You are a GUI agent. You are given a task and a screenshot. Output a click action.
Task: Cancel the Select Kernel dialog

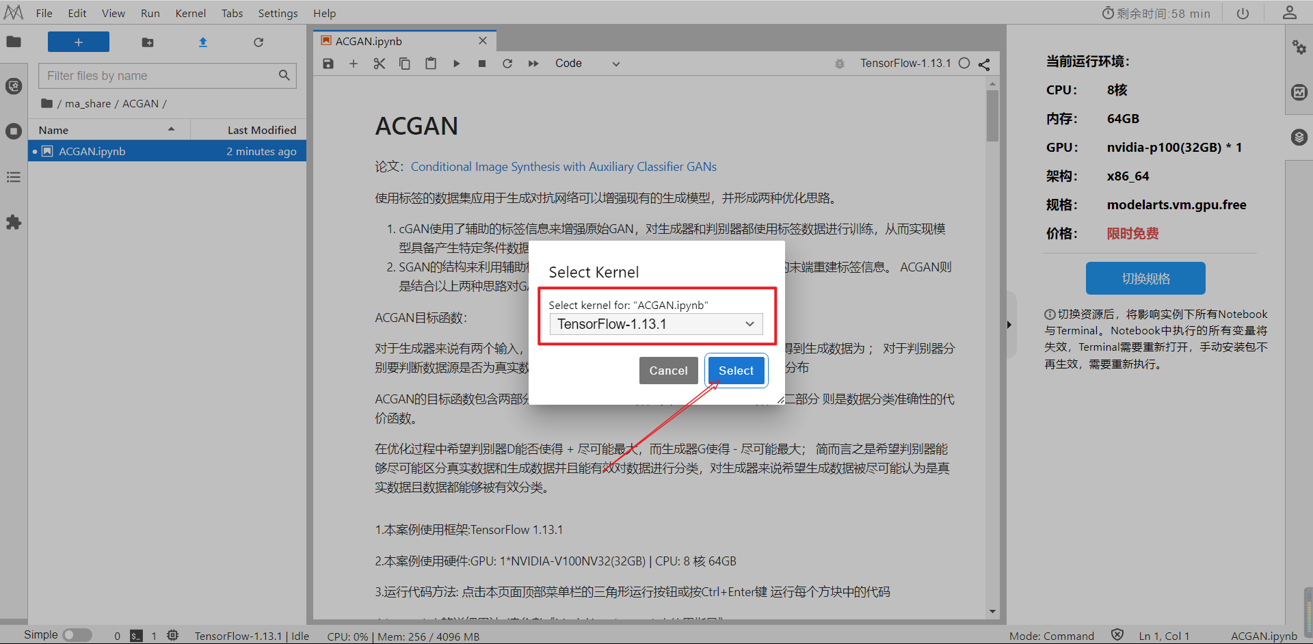[669, 371]
